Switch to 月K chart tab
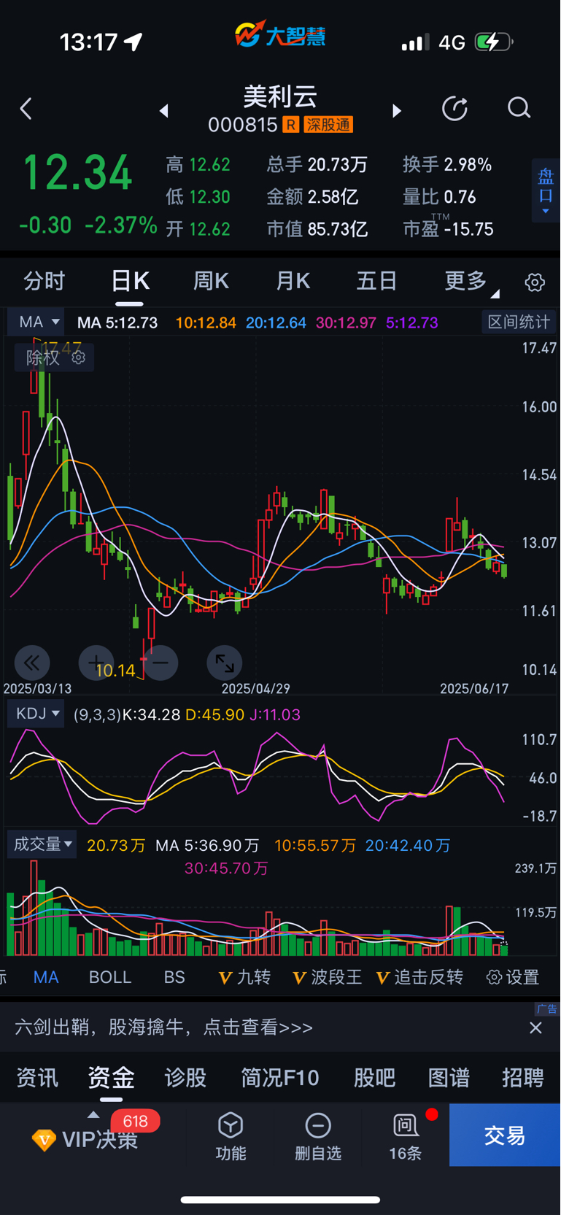Viewport: 561px width, 1215px height. click(x=293, y=281)
